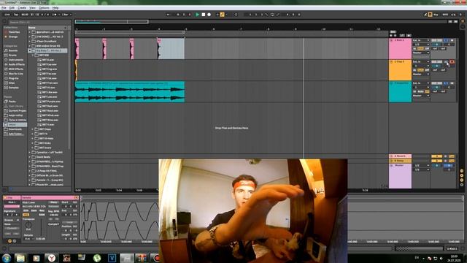Click the Tap tempo button

tap(16, 15)
